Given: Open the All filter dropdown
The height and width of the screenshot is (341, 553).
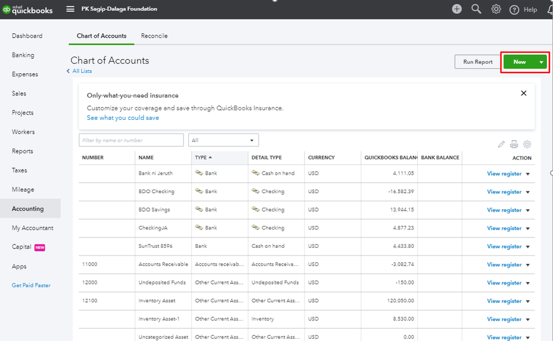Looking at the screenshot, I should [223, 140].
